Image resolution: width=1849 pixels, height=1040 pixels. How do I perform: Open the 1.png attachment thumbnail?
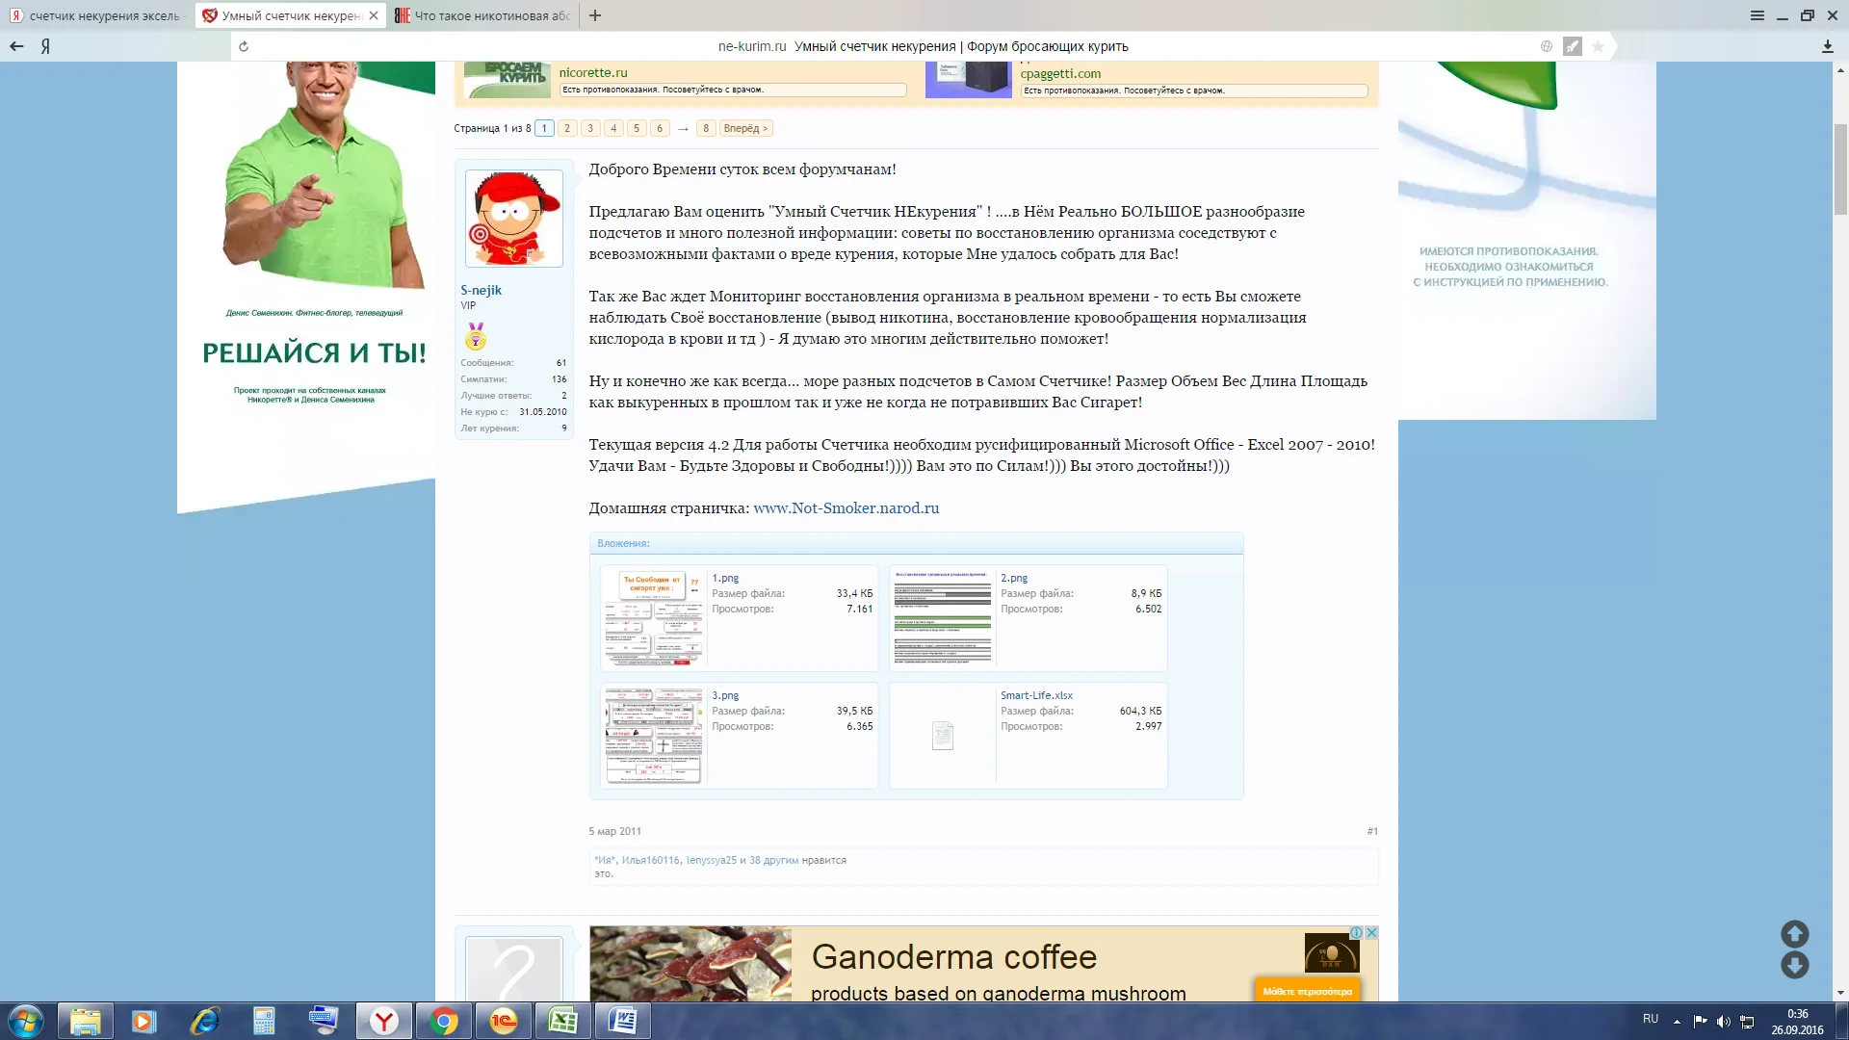pos(653,617)
